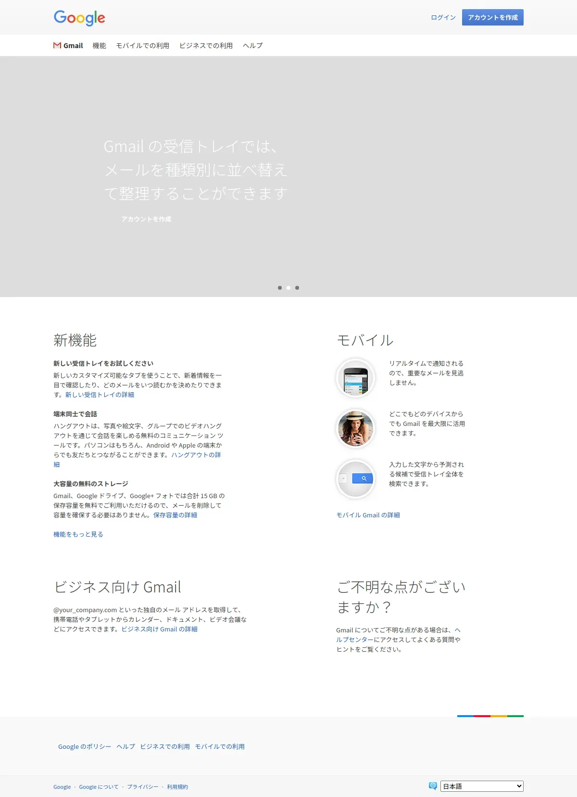Click the モバイル heading
The height and width of the screenshot is (797, 577).
(x=365, y=340)
